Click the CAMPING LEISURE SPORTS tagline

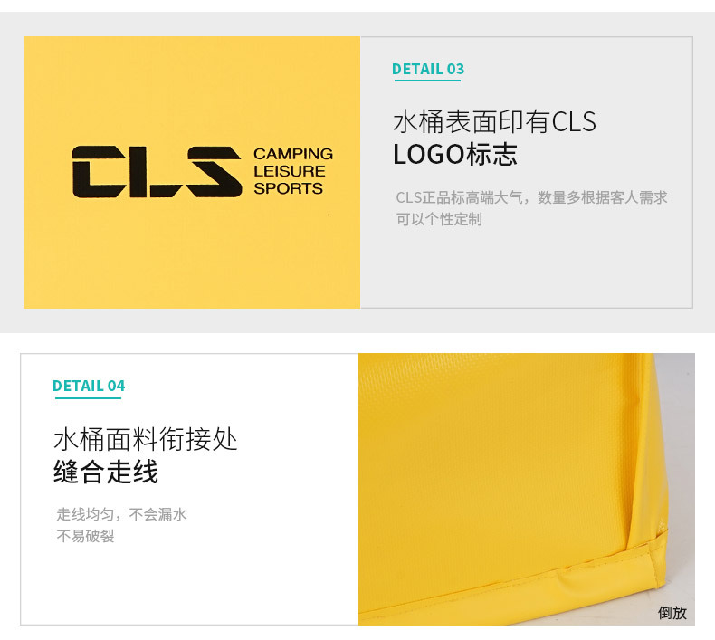coord(292,171)
